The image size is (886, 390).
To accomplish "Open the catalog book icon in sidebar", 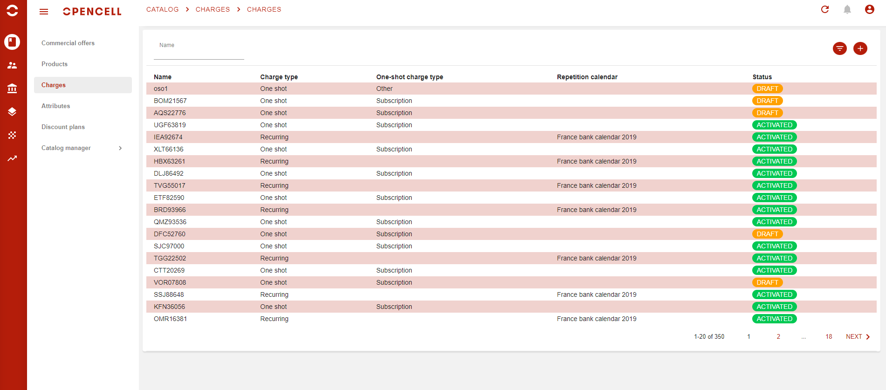I will (x=12, y=42).
